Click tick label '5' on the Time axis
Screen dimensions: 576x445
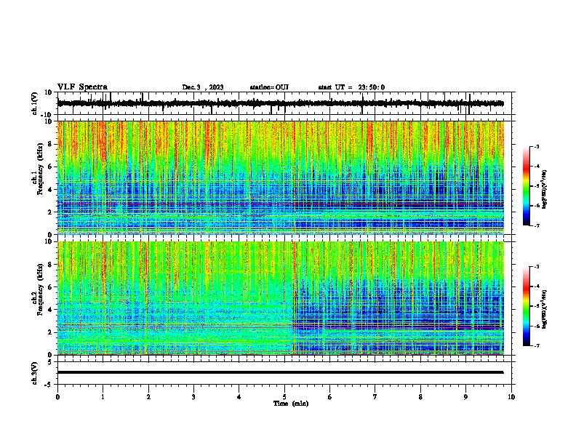[x=284, y=397]
